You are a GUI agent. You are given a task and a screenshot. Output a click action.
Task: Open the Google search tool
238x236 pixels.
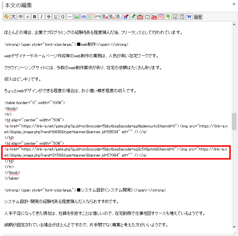coord(91,17)
